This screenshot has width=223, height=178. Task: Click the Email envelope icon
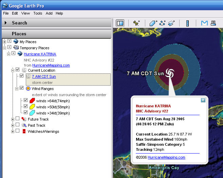pyautogui.click(x=204, y=23)
